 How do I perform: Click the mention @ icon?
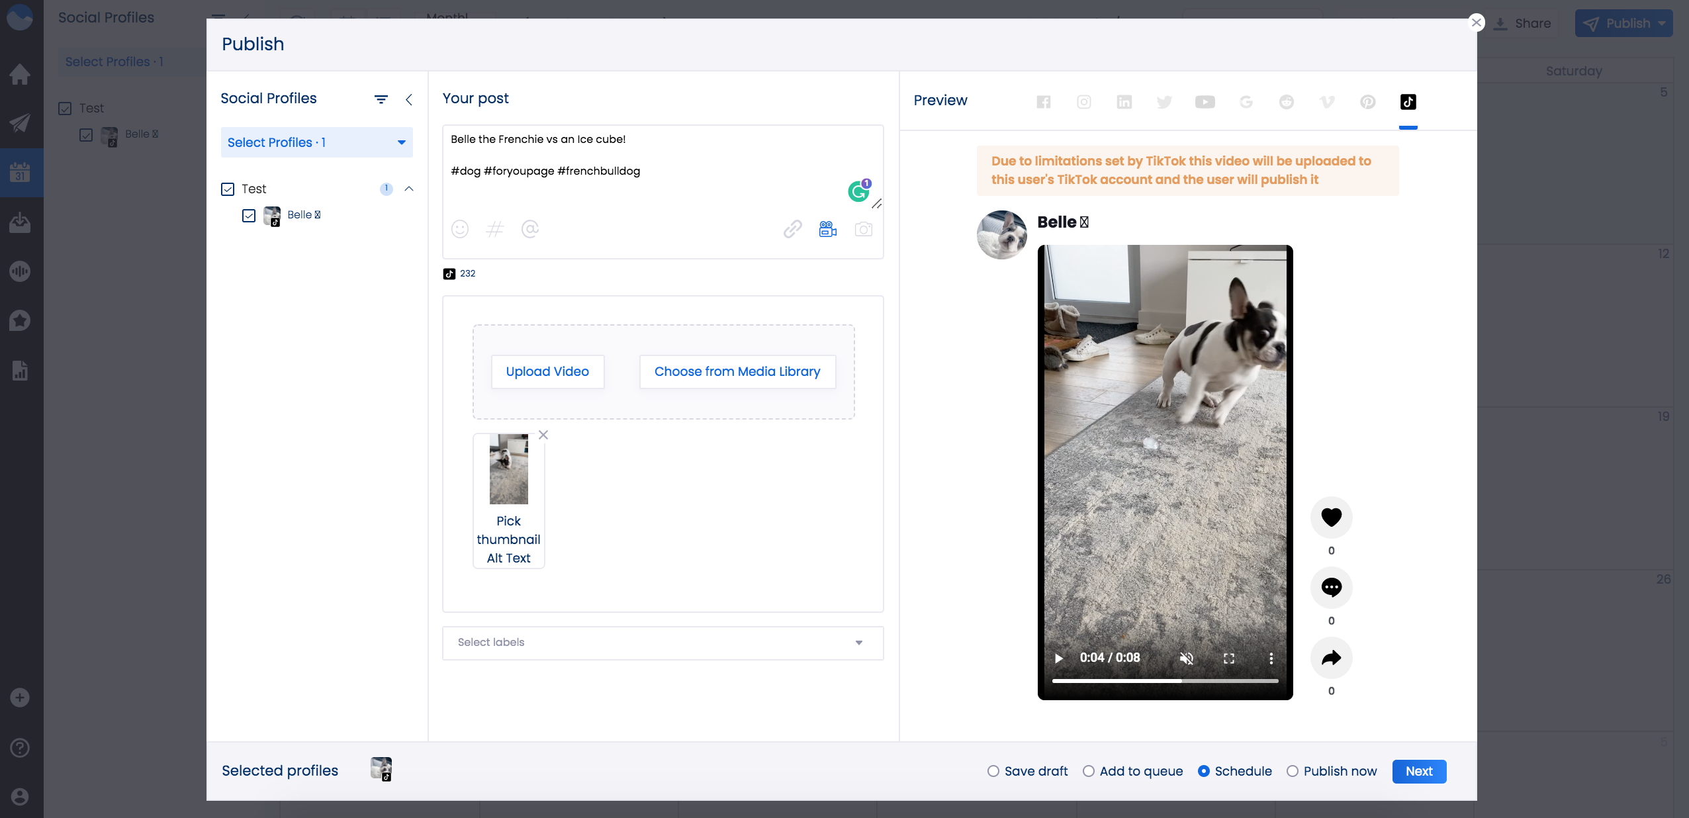[x=530, y=229]
